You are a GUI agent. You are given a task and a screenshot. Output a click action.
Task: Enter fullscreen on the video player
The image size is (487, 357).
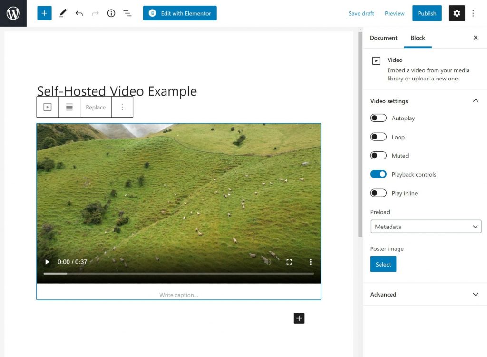point(289,262)
